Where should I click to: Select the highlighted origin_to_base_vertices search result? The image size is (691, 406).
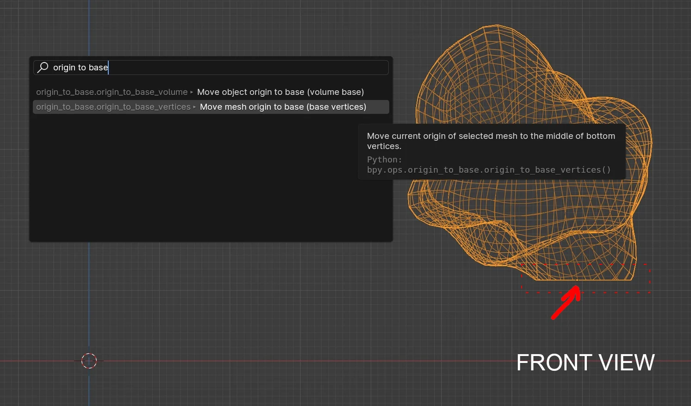click(x=211, y=107)
